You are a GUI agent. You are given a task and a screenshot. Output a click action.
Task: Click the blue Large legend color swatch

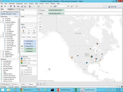[22, 59]
